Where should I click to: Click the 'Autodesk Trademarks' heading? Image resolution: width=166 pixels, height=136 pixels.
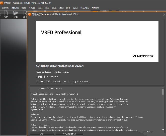pos(41,125)
